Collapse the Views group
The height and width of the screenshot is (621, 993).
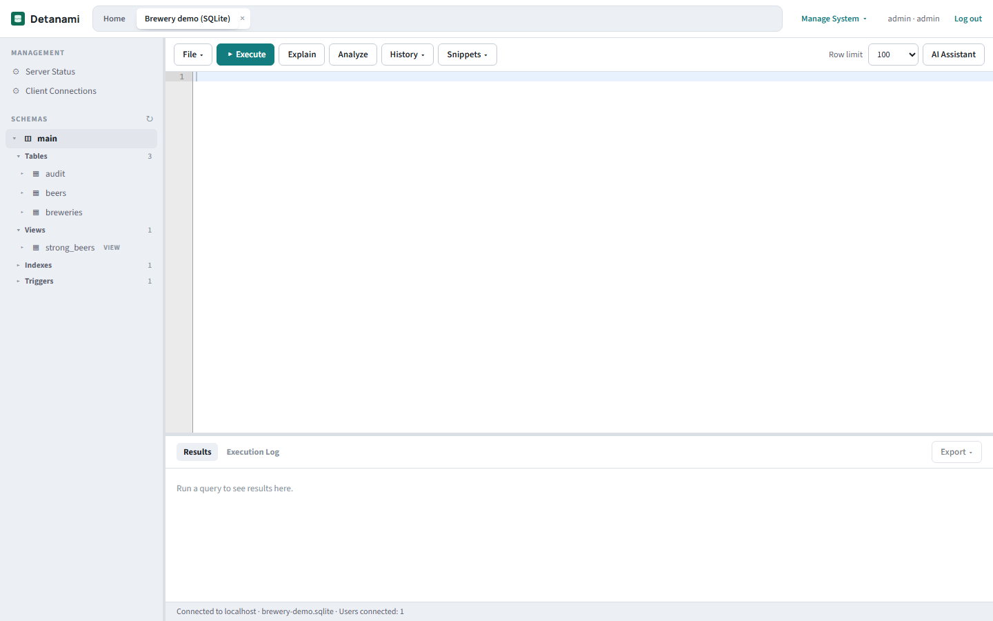pos(19,230)
